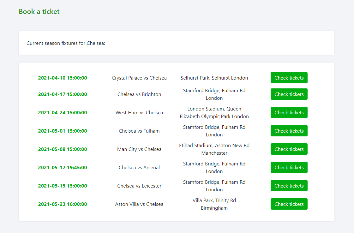The image size is (354, 233).
Task: Select the date 2021-04-10 15:00:00
Action: click(62, 78)
